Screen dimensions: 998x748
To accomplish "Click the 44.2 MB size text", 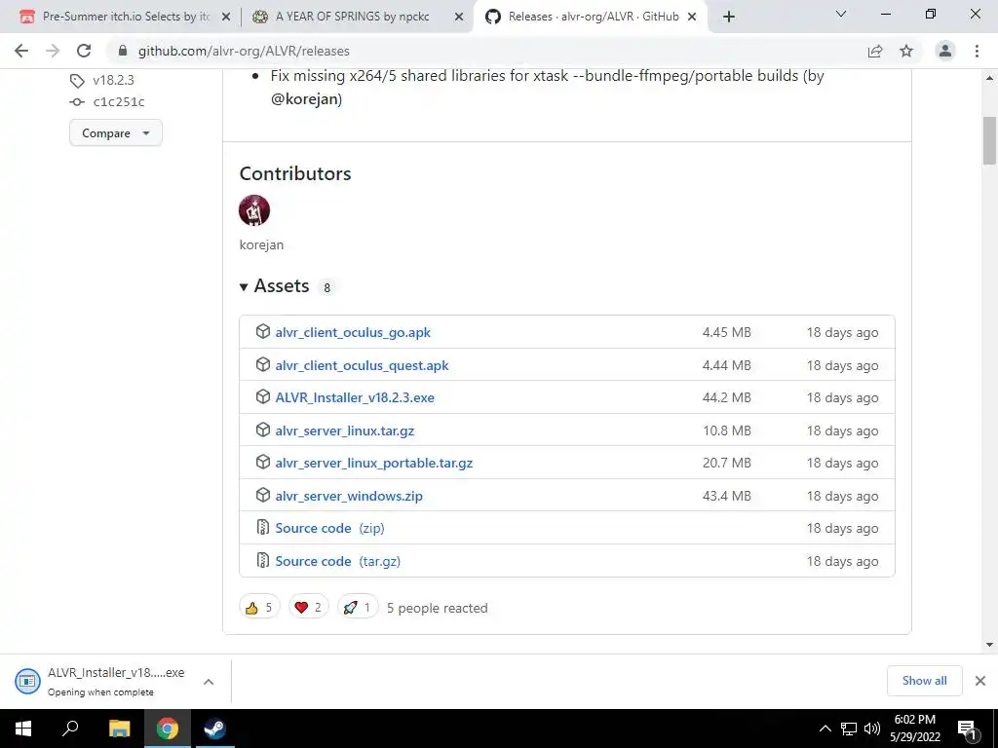I will [x=726, y=397].
